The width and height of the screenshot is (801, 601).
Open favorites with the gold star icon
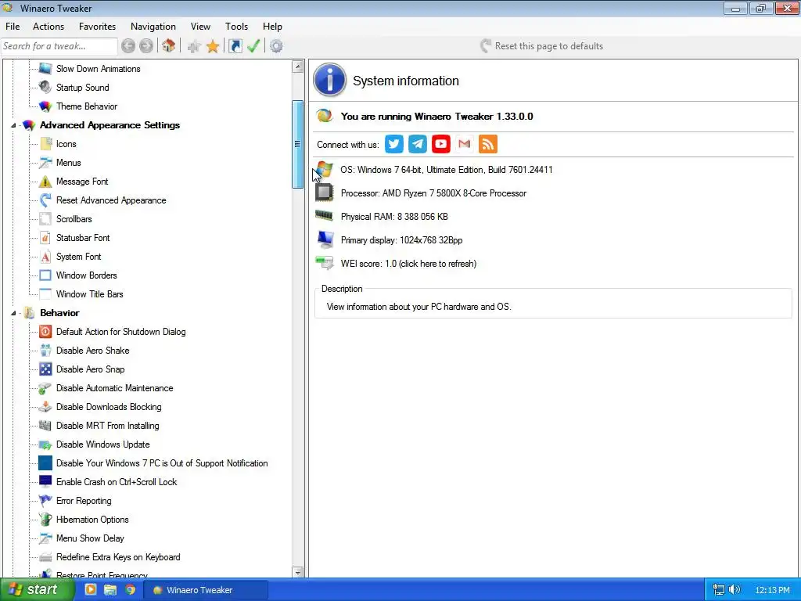click(x=213, y=46)
